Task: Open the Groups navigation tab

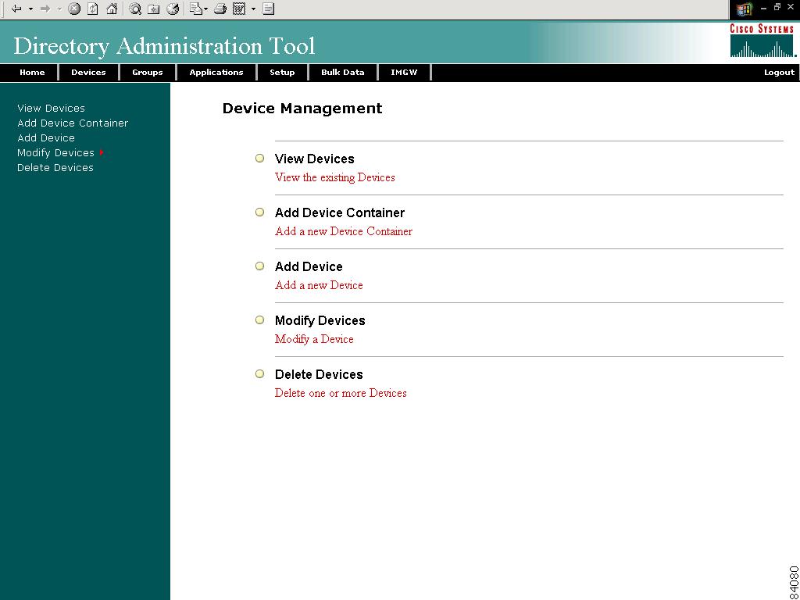Action: 148,73
